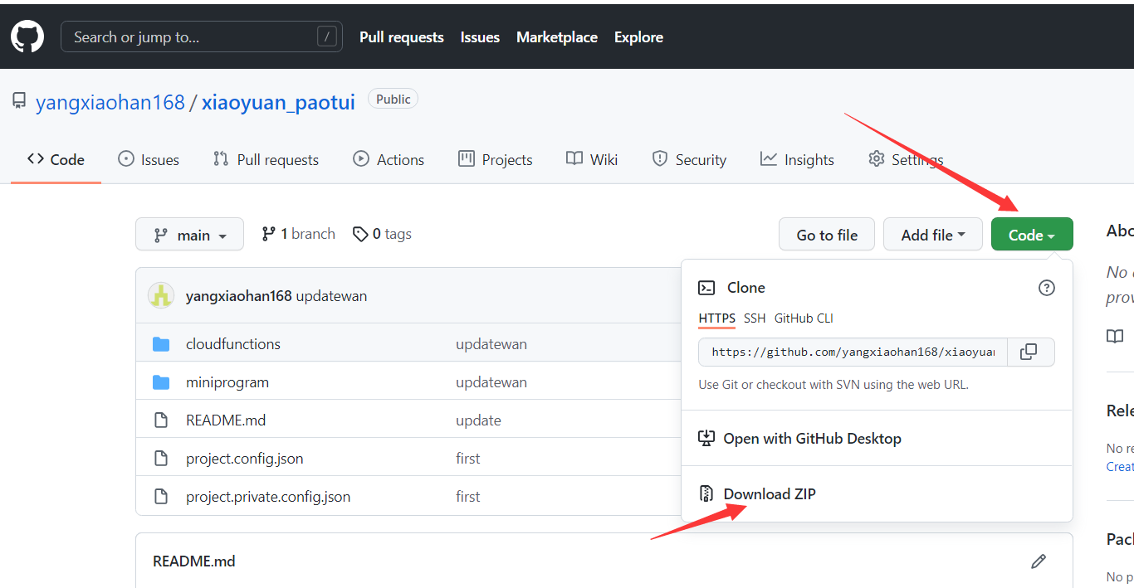1134x588 pixels.
Task: Open the README.md file in file list
Action: (226, 420)
